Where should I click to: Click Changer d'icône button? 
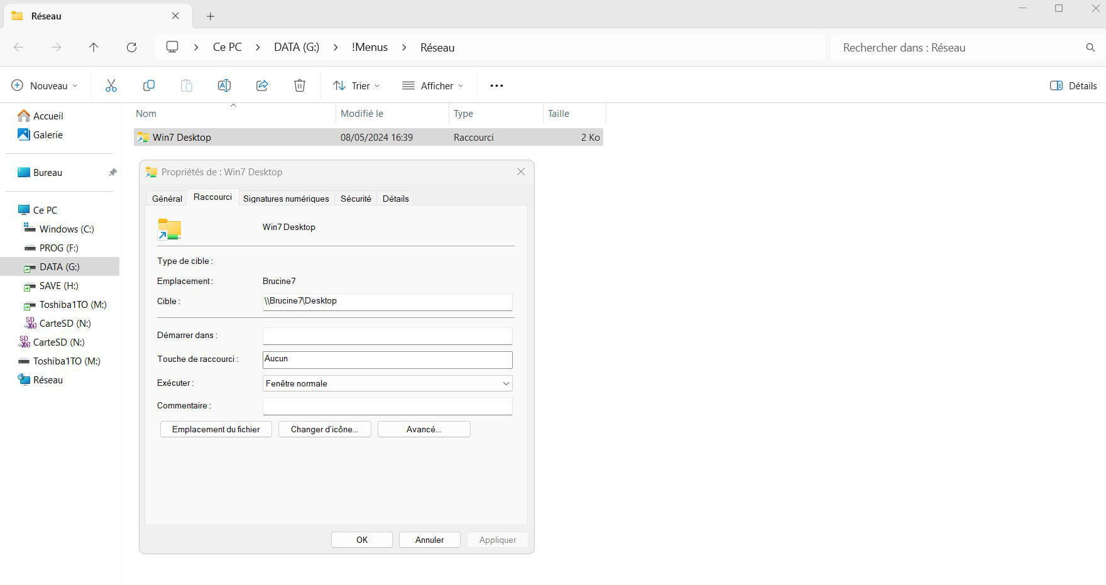[x=324, y=429]
